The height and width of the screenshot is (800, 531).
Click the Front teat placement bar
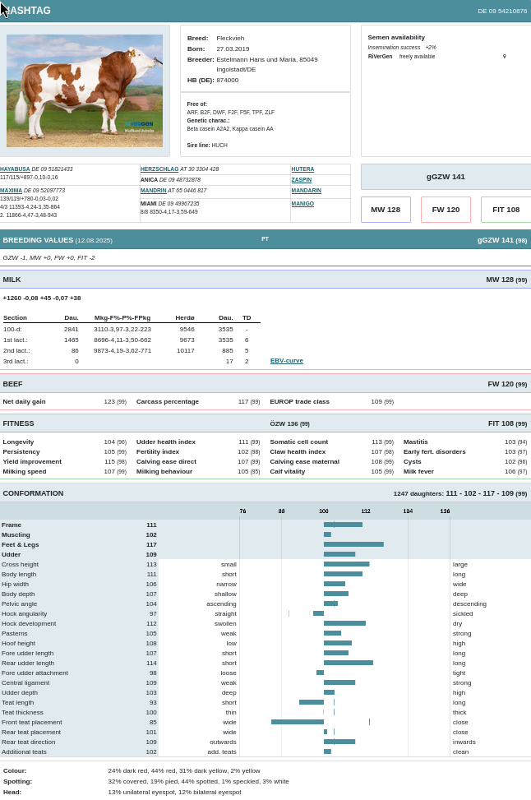[298, 722]
